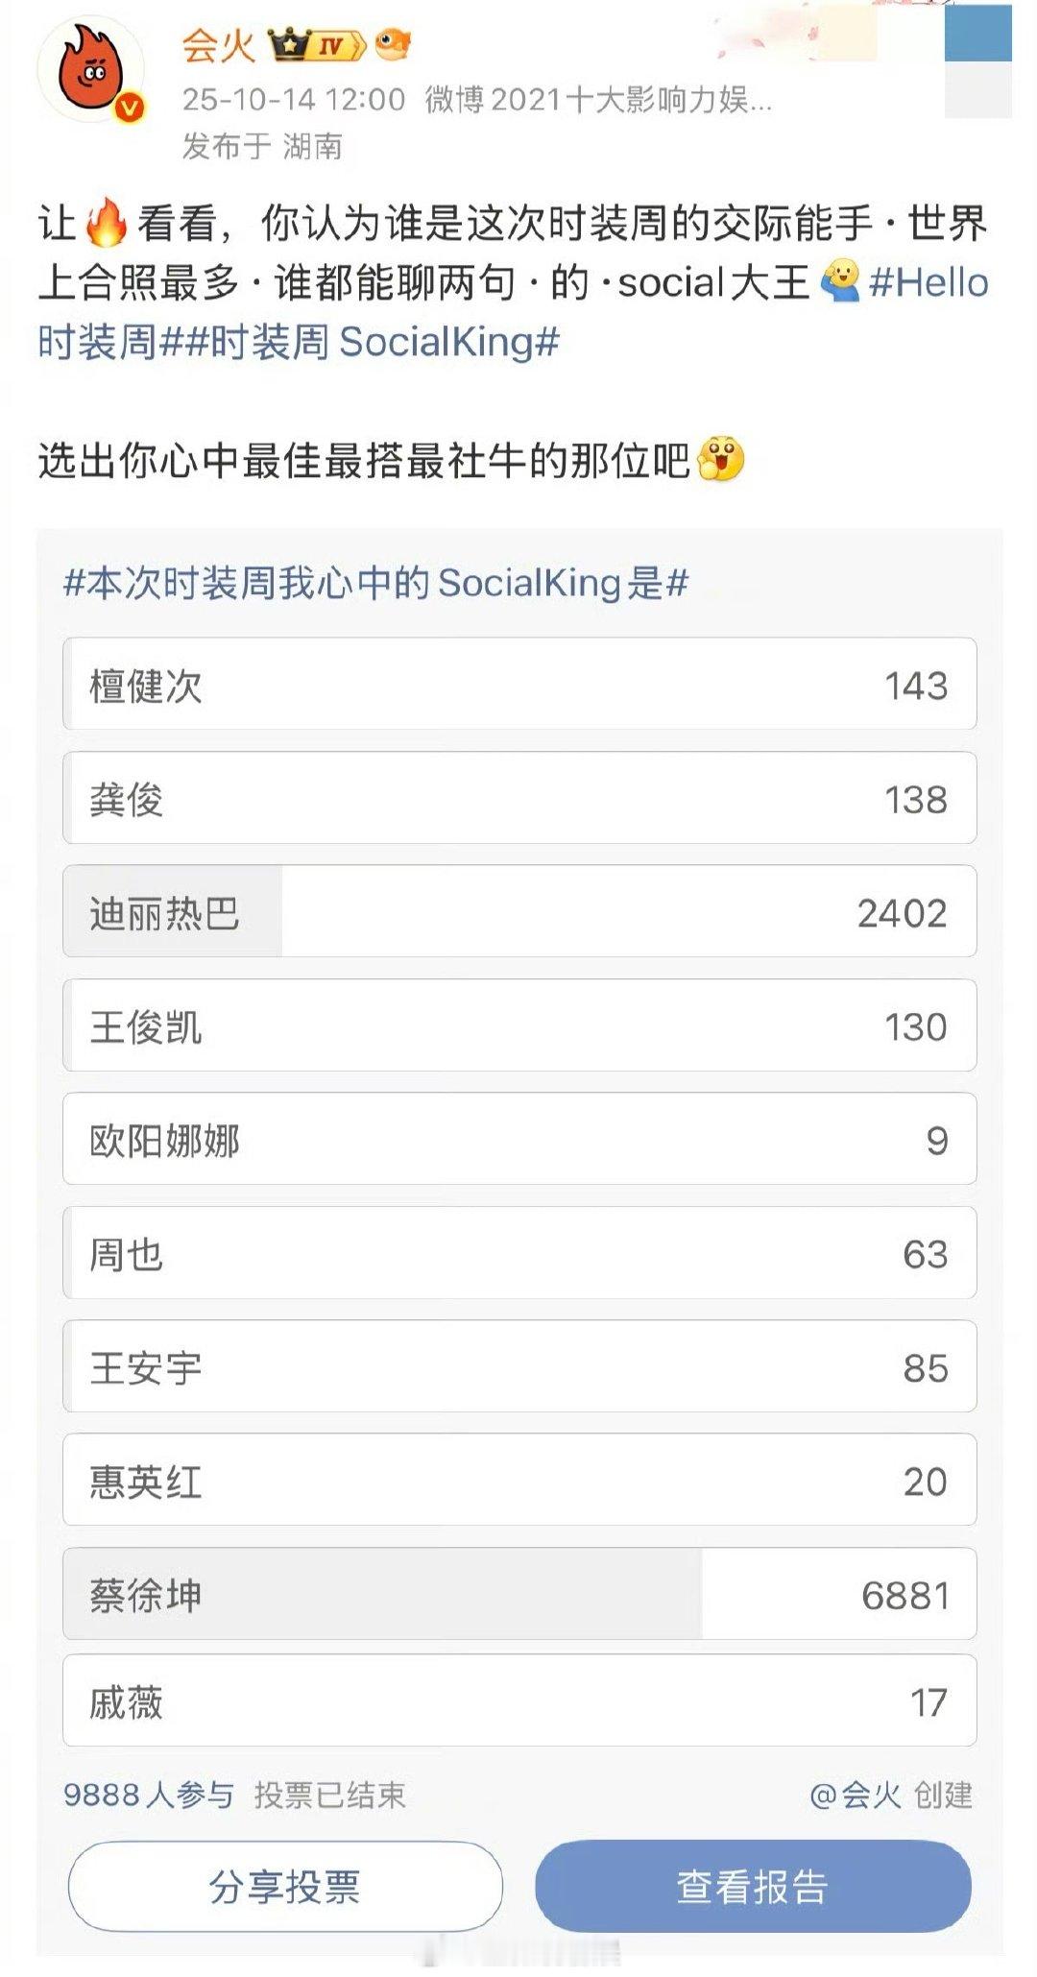Select poll option 龚俊
1037x1977 pixels.
click(x=519, y=798)
